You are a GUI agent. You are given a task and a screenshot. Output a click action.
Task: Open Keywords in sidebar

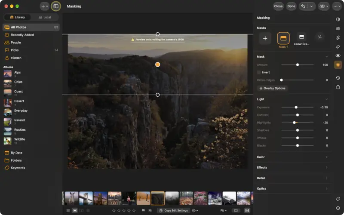(x=31, y=168)
